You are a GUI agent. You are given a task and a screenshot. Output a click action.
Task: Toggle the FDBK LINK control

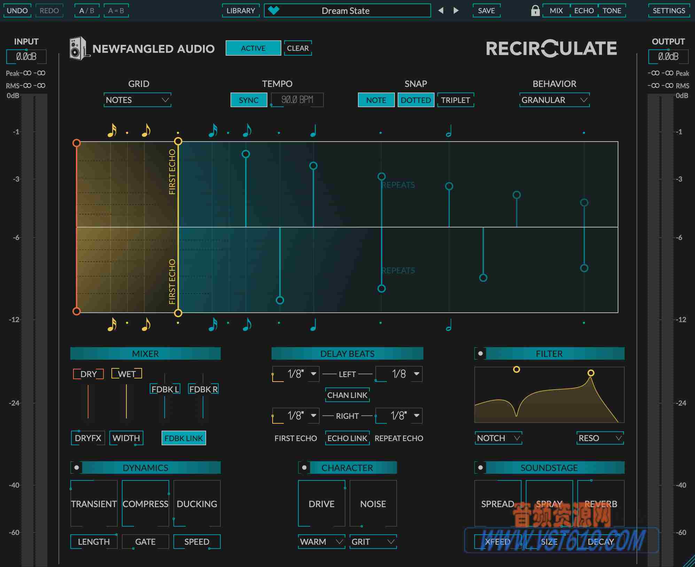(x=183, y=438)
